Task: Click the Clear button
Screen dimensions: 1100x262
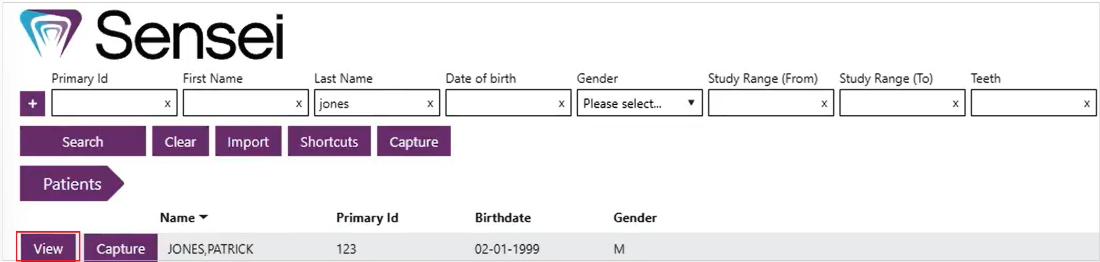Action: (x=180, y=141)
